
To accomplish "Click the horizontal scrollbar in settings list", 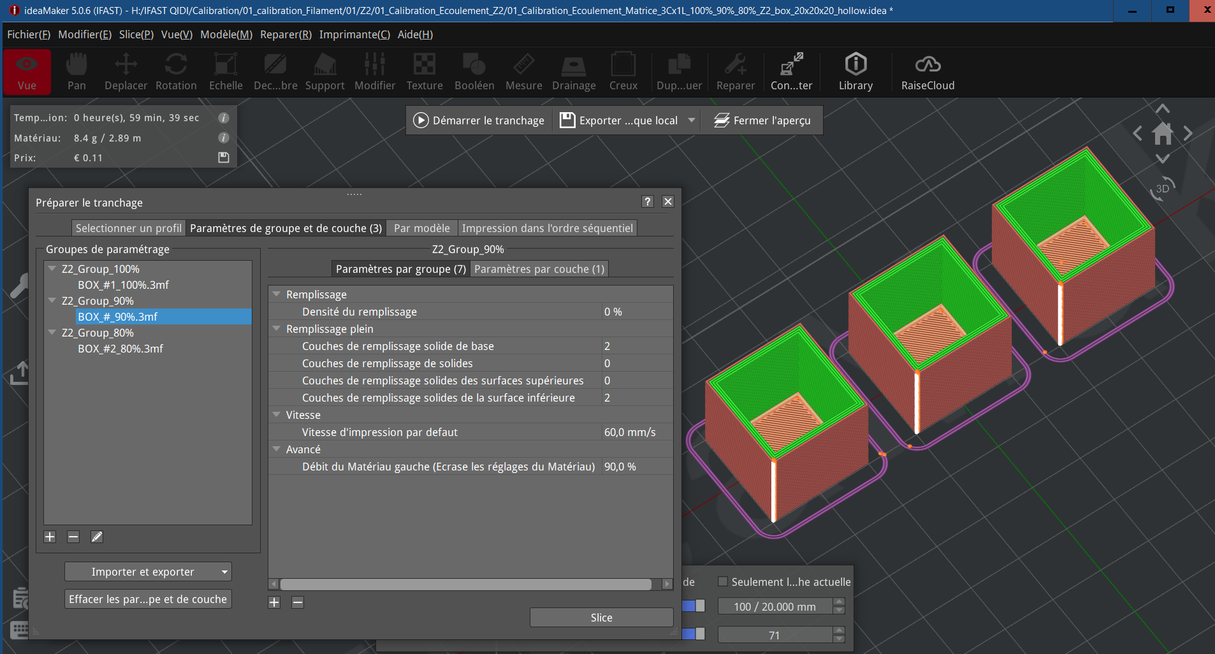I will pyautogui.click(x=465, y=585).
